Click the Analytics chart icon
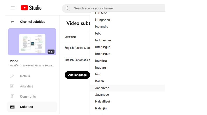The height and width of the screenshot is (115, 207). pyautogui.click(x=12, y=86)
